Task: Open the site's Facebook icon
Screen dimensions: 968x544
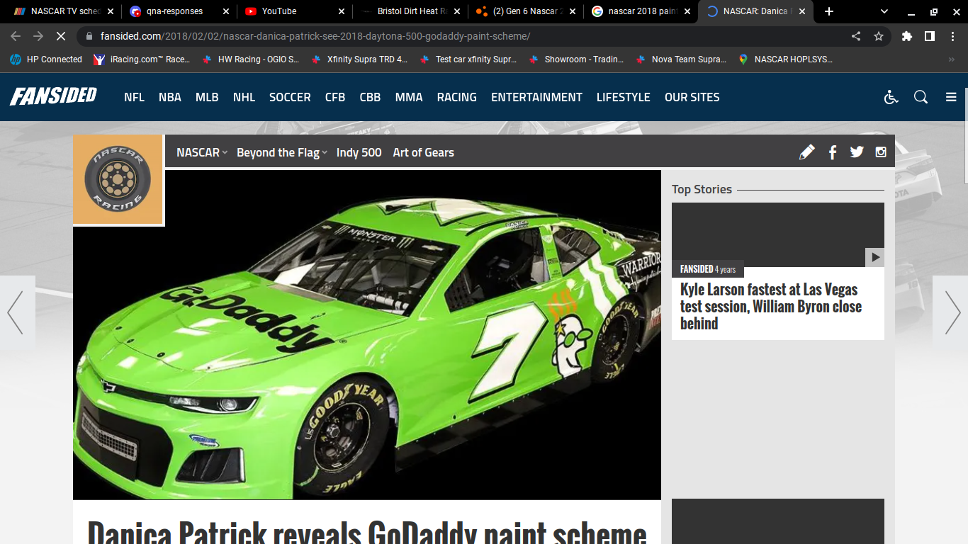Action: tap(833, 152)
